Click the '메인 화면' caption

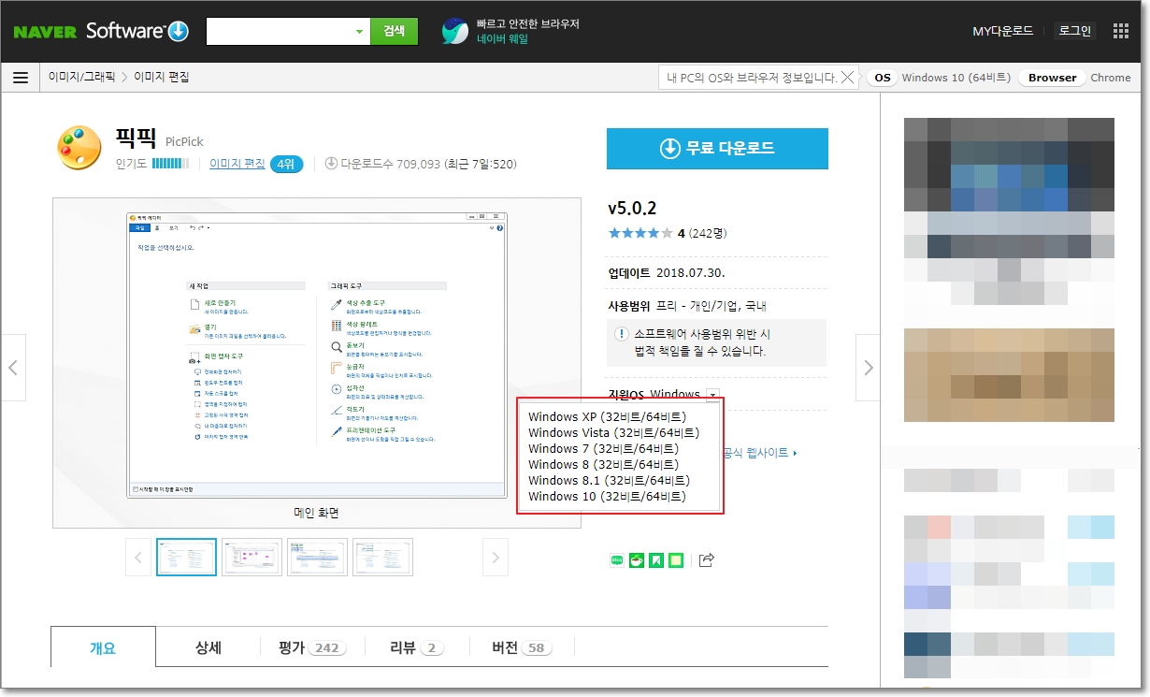(x=316, y=513)
